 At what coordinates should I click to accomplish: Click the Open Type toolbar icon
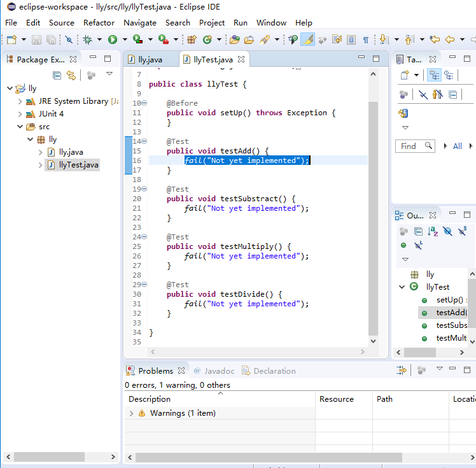point(235,39)
